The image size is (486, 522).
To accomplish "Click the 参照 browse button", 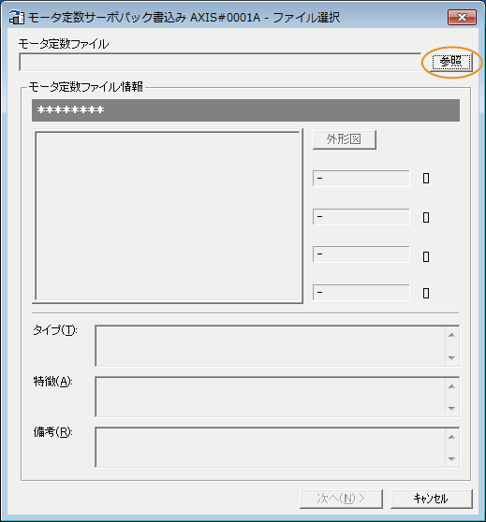I will click(x=451, y=62).
